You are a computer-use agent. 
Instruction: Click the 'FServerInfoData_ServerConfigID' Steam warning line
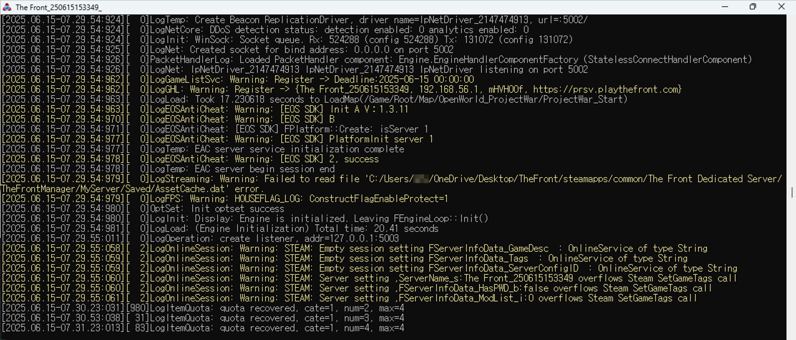[370, 269]
